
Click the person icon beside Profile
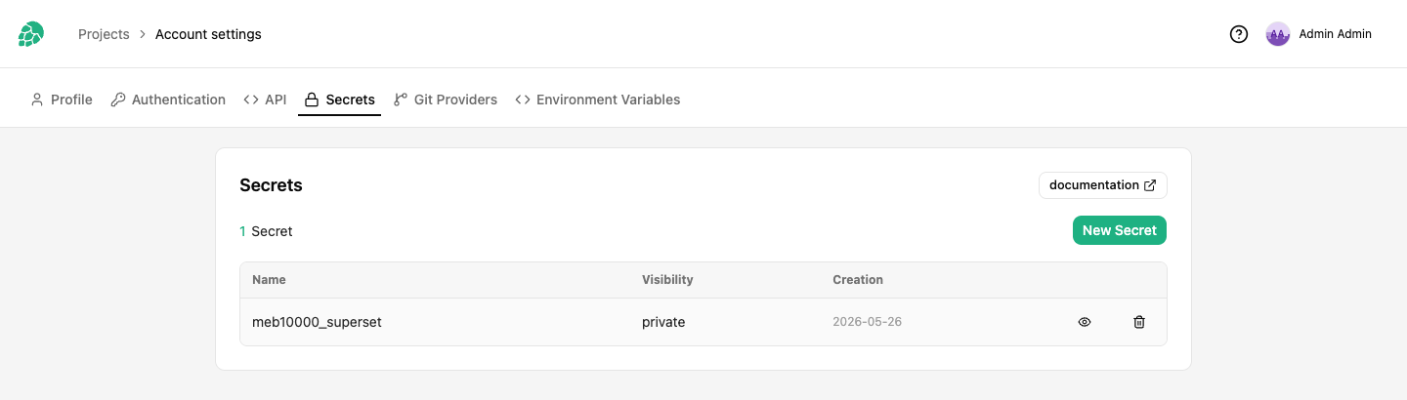click(x=37, y=100)
